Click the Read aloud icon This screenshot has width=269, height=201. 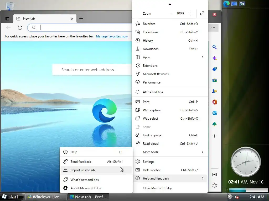[138, 144]
